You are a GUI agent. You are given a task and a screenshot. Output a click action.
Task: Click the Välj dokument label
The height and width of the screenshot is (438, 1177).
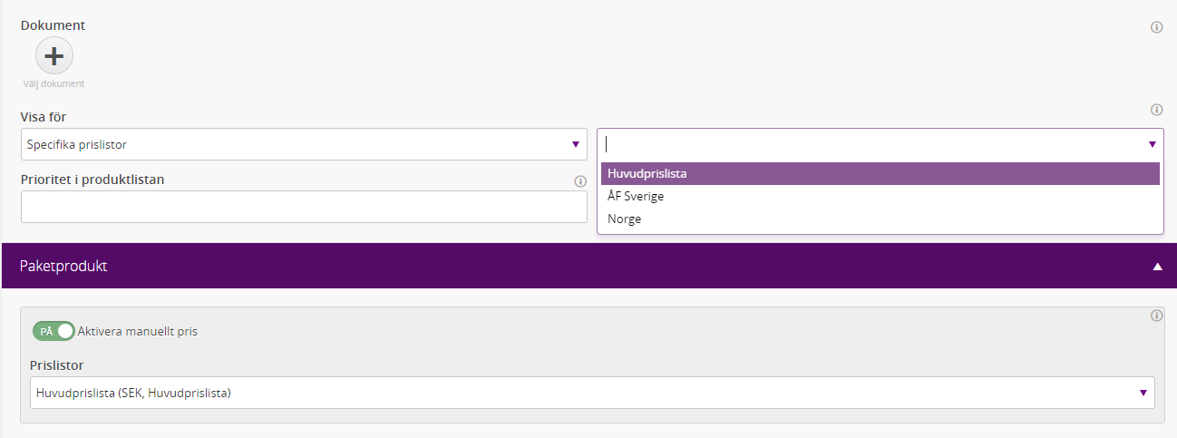click(54, 83)
